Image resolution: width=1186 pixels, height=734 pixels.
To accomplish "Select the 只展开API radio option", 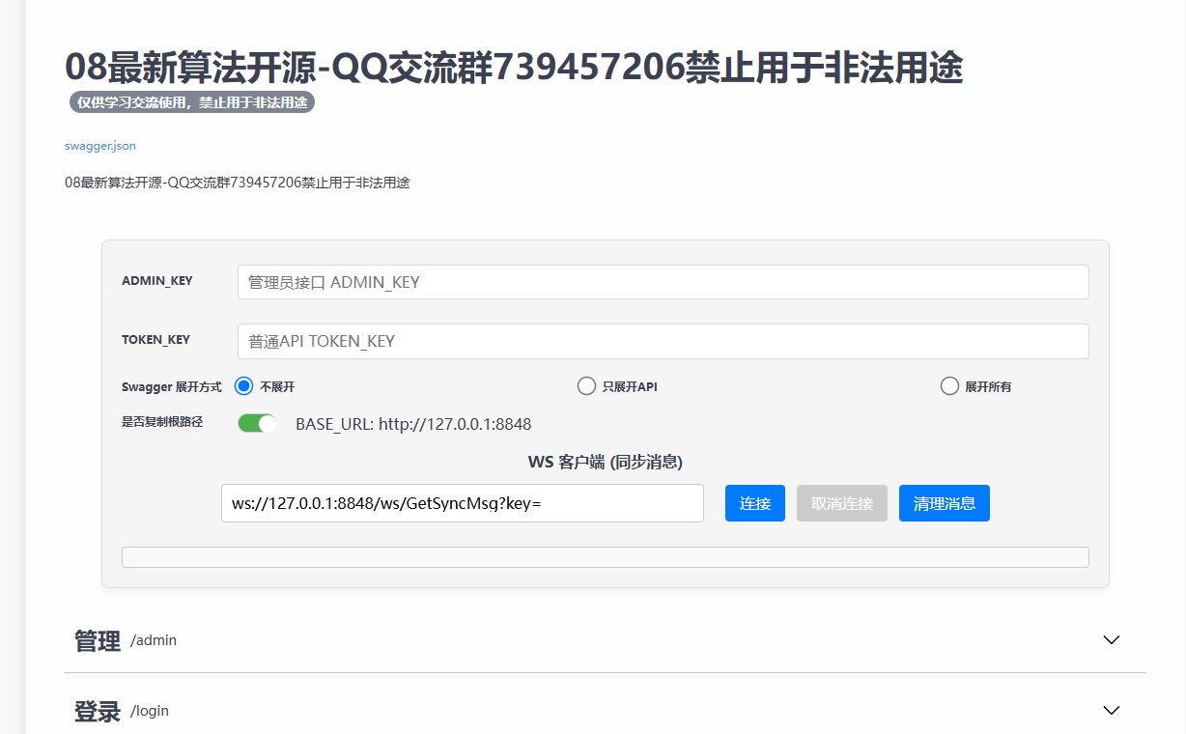I will (x=586, y=386).
